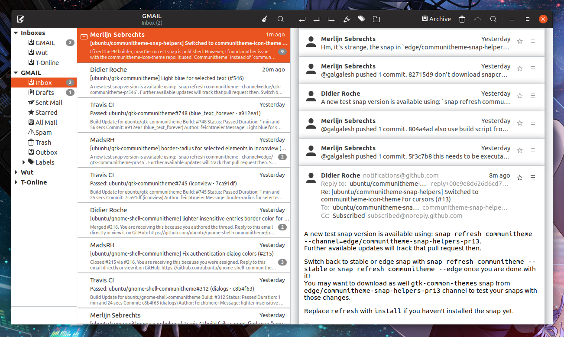
Task: Star the message about commit 804a4ad
Action: pos(520,123)
